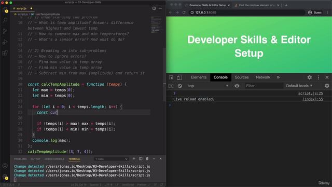Screen dimensions: 332x187
Task: Kill the terminal with trash icon
Action: tap(147, 158)
